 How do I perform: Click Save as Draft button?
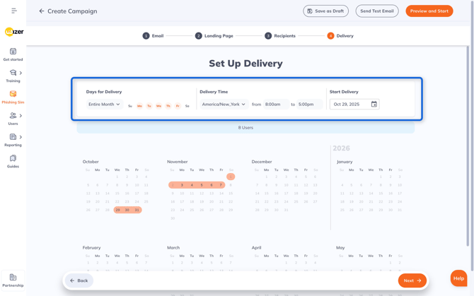tap(325, 11)
